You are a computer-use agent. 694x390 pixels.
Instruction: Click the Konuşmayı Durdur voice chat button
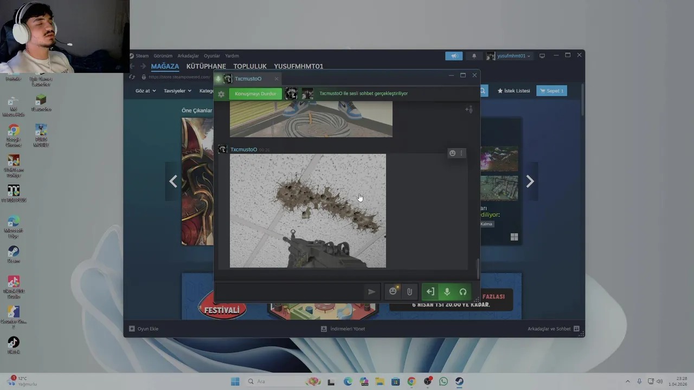click(255, 94)
